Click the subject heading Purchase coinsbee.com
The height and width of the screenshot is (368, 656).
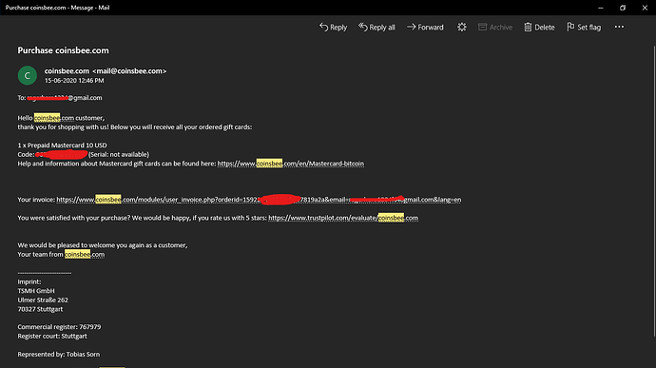pyautogui.click(x=63, y=50)
